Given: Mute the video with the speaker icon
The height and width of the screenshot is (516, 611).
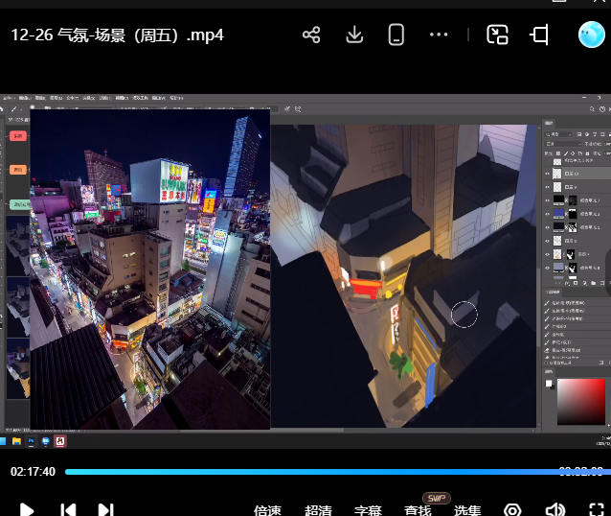Looking at the screenshot, I should pos(554,510).
